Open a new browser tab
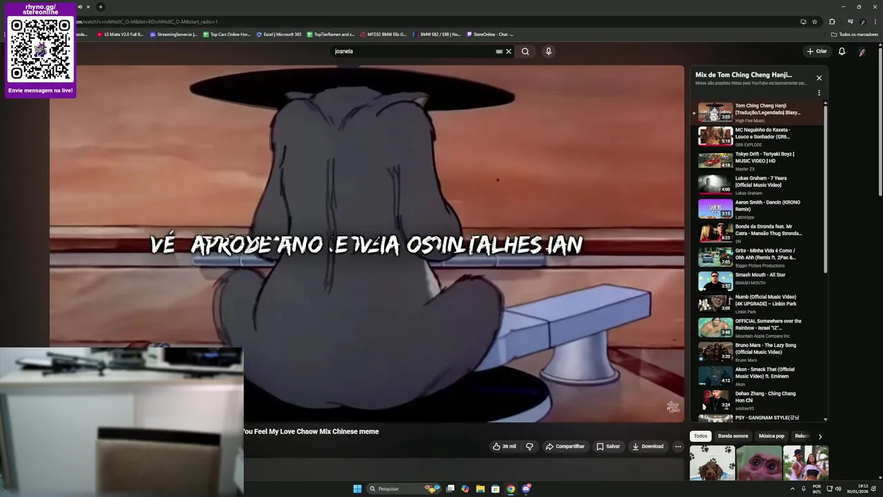This screenshot has width=883, height=497. pos(100,7)
